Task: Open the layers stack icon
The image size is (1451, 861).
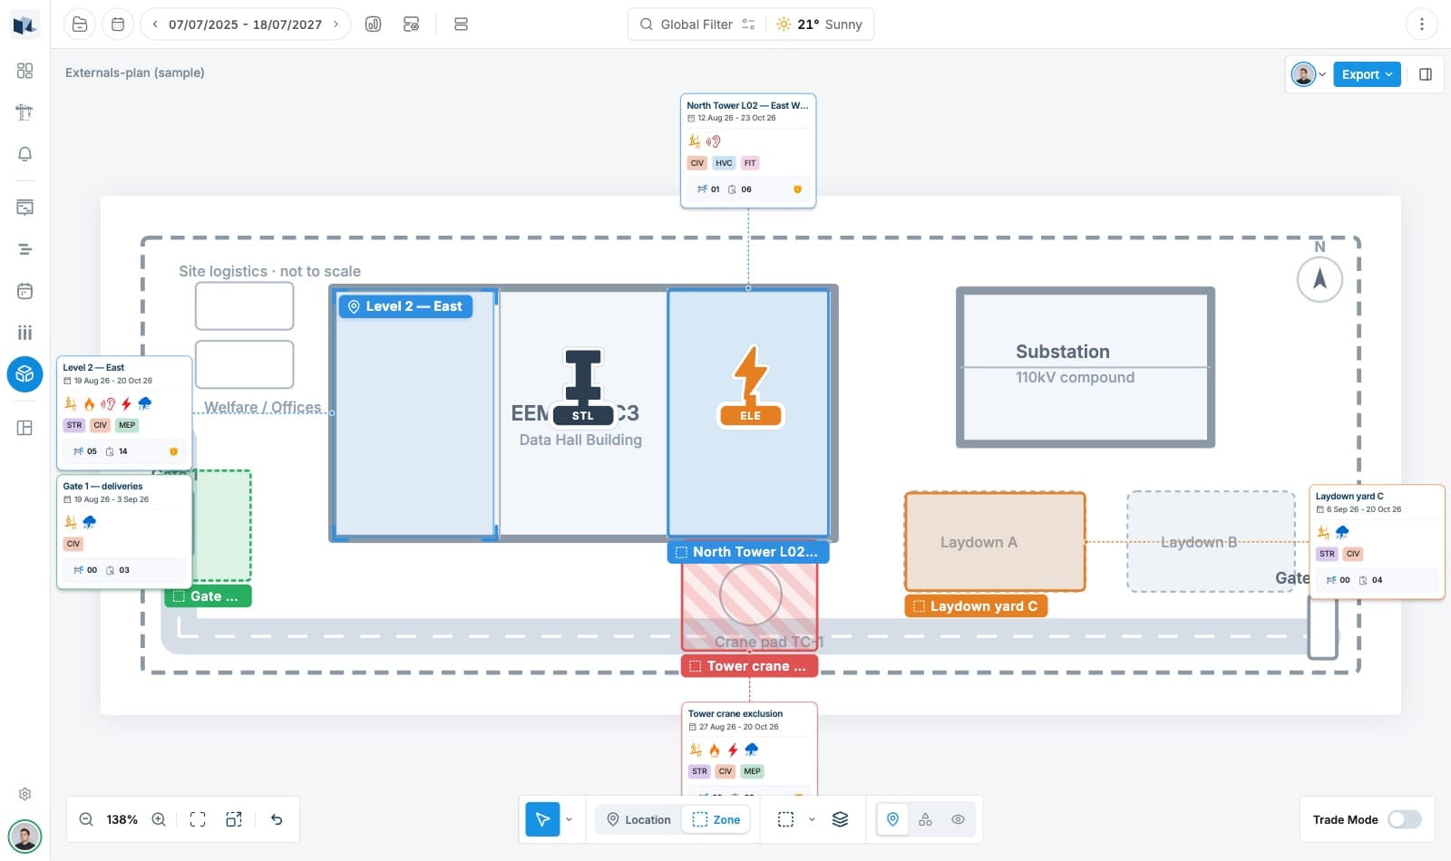Action: tap(841, 819)
